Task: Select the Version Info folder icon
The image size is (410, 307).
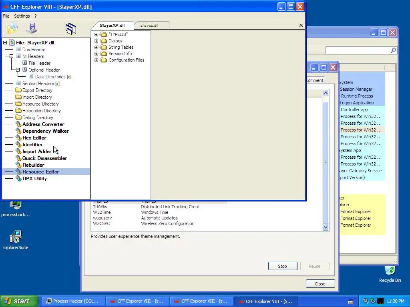Action: click(104, 54)
